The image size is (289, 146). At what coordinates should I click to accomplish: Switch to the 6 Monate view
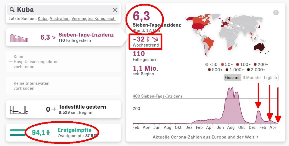[x=251, y=78]
